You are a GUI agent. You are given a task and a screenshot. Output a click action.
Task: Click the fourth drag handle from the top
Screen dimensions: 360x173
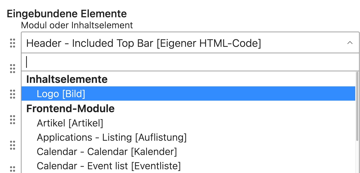point(13,120)
